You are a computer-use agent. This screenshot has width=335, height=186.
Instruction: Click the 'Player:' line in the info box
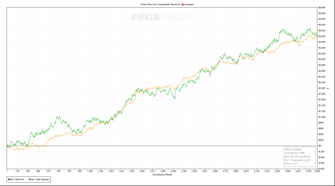[x=293, y=149]
